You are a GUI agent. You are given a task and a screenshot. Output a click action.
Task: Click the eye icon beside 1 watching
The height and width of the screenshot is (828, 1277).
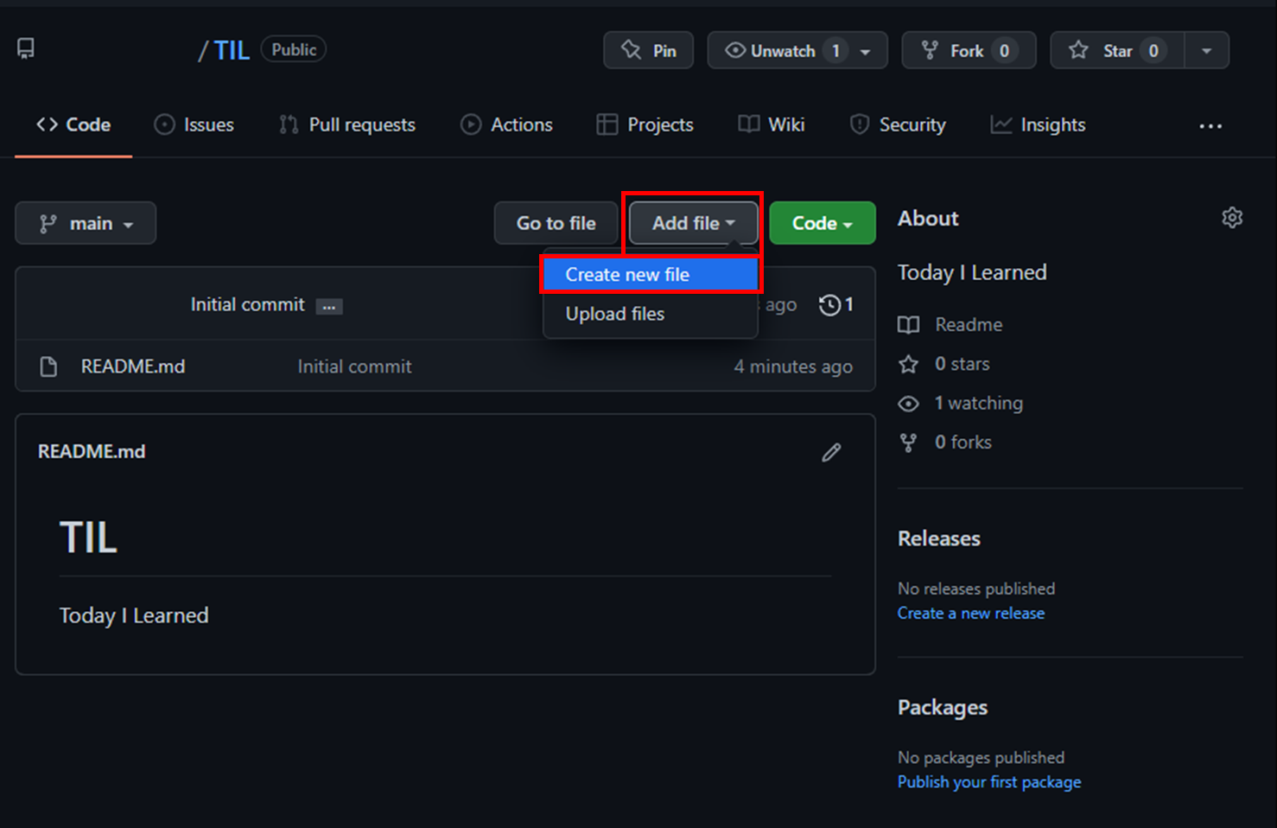(908, 404)
